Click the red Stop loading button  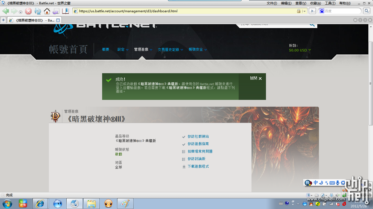pyautogui.click(x=28, y=11)
